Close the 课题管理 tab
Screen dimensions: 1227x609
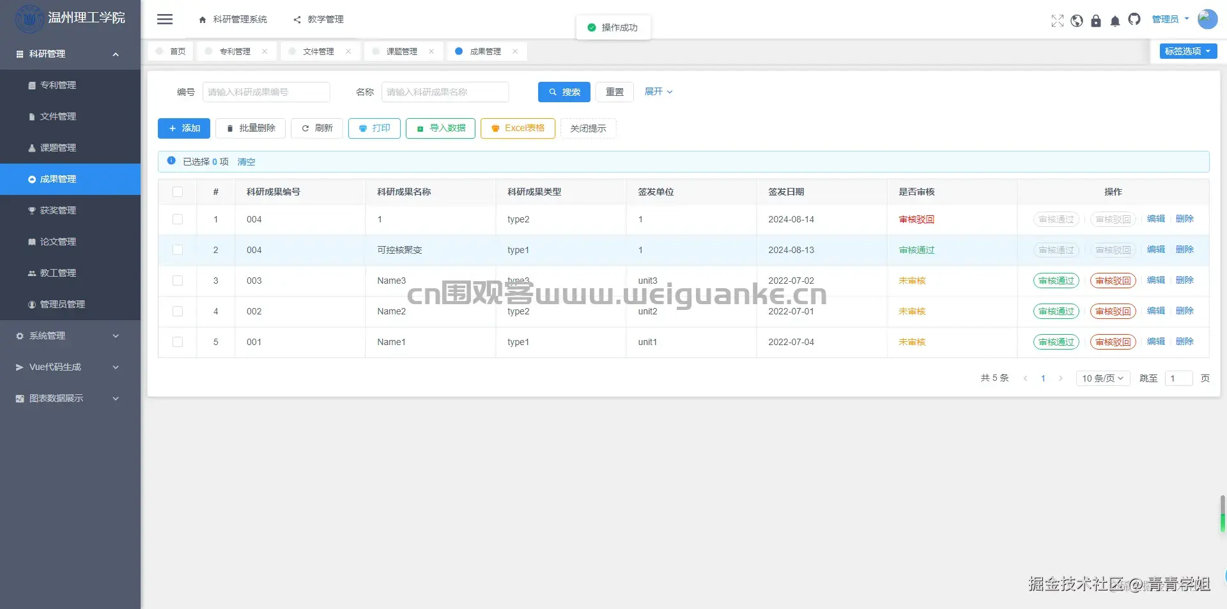(431, 51)
